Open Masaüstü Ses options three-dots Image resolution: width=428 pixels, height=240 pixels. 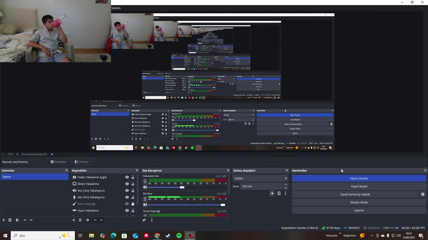[x=145, y=182]
